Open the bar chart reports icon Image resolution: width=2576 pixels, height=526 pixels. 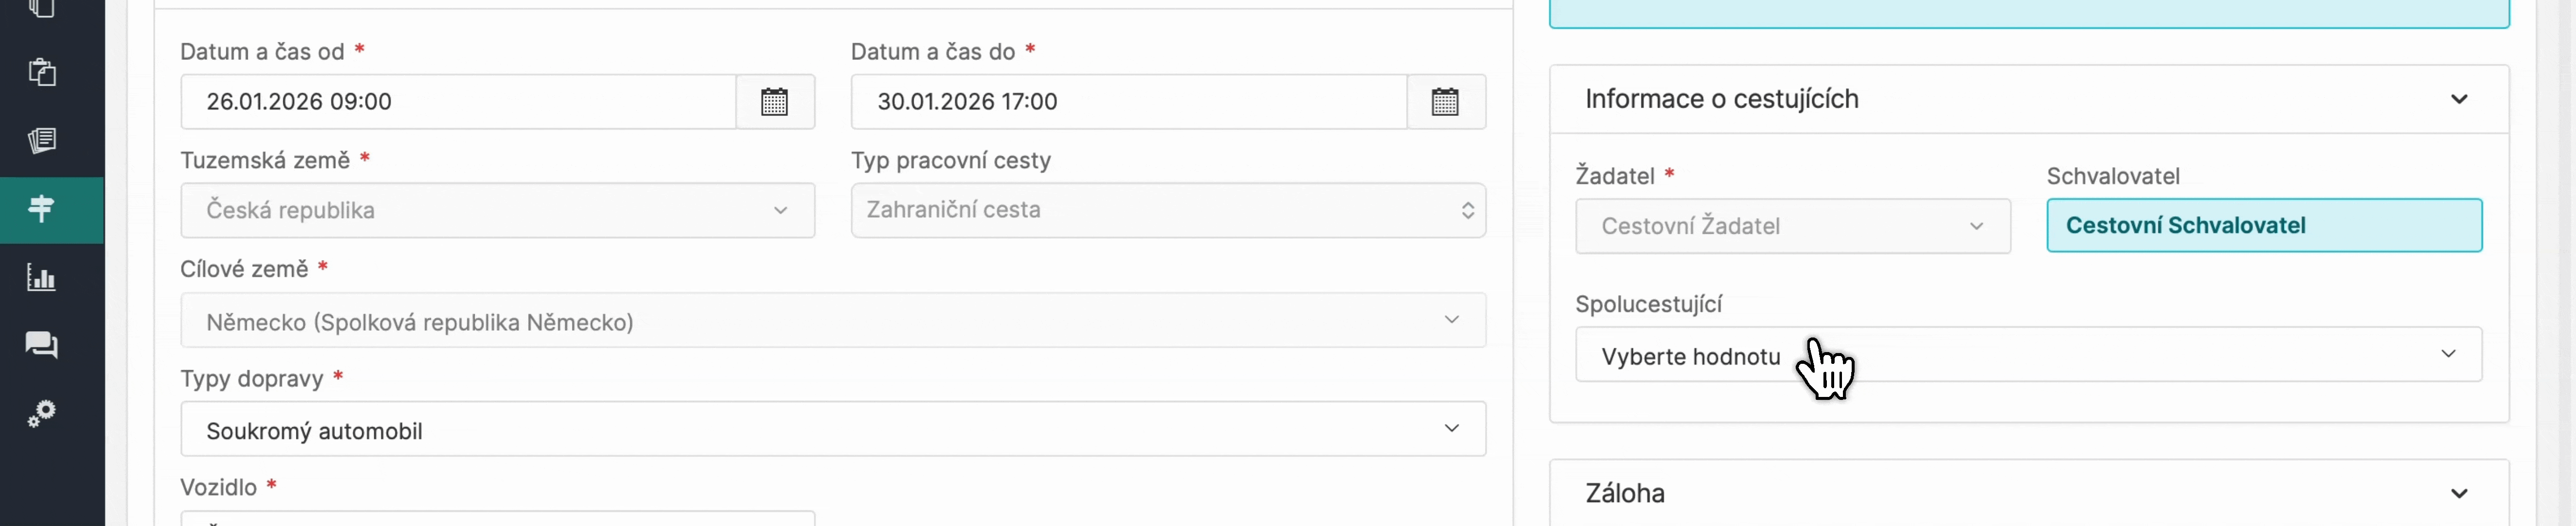(42, 277)
